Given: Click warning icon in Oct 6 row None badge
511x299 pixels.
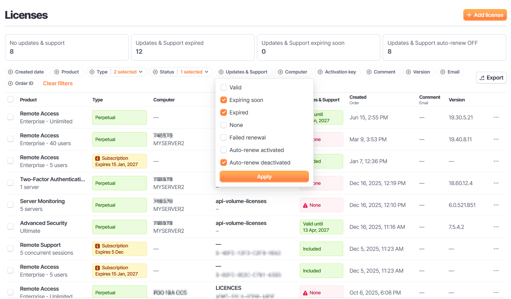Looking at the screenshot, I should coord(305,293).
